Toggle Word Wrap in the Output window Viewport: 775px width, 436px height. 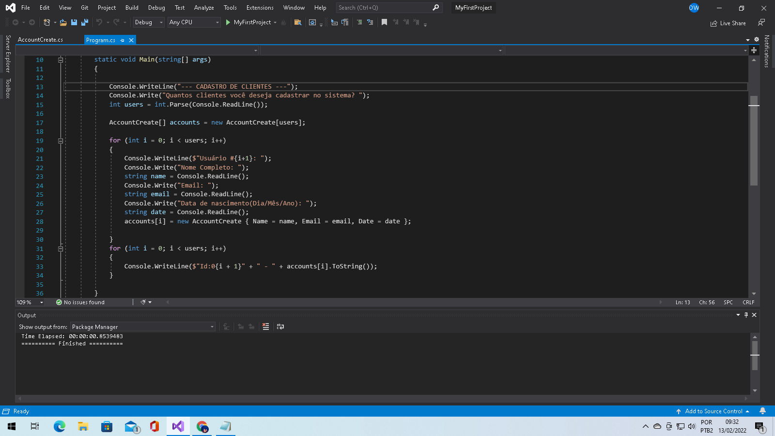[280, 327]
